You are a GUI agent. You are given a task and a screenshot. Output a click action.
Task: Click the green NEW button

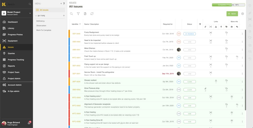tap(232, 14)
